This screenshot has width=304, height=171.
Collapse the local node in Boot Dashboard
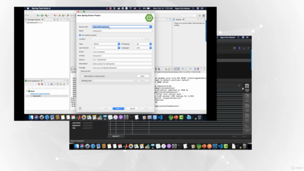click(27, 91)
